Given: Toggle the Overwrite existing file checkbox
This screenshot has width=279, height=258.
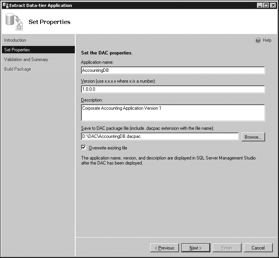Looking at the screenshot, I should click(x=83, y=148).
